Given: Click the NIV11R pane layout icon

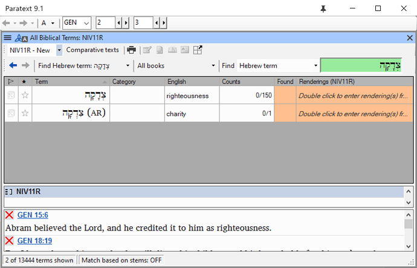Looking at the screenshot, I should (x=9, y=192).
